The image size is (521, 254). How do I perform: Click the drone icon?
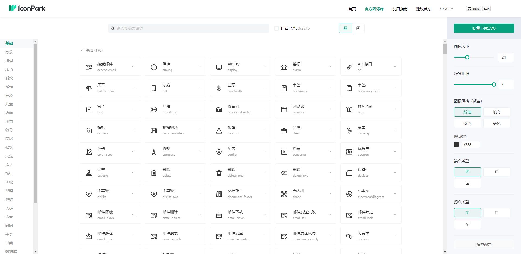coord(284,194)
